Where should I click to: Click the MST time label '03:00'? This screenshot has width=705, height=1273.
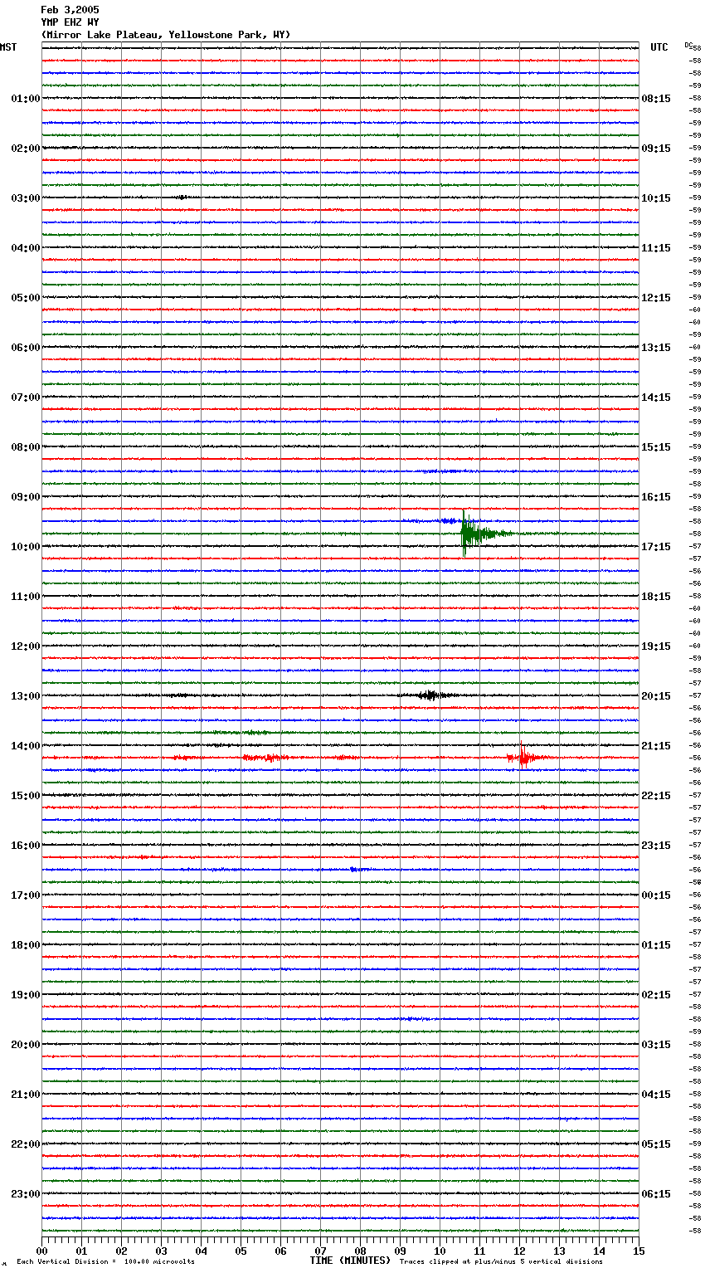tap(26, 198)
